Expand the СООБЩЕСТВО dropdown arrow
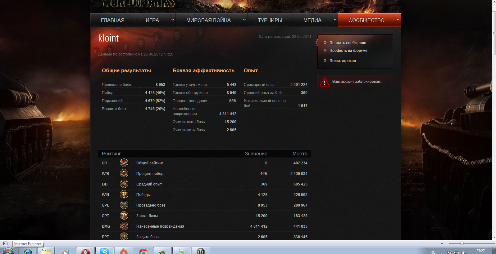 [x=398, y=20]
